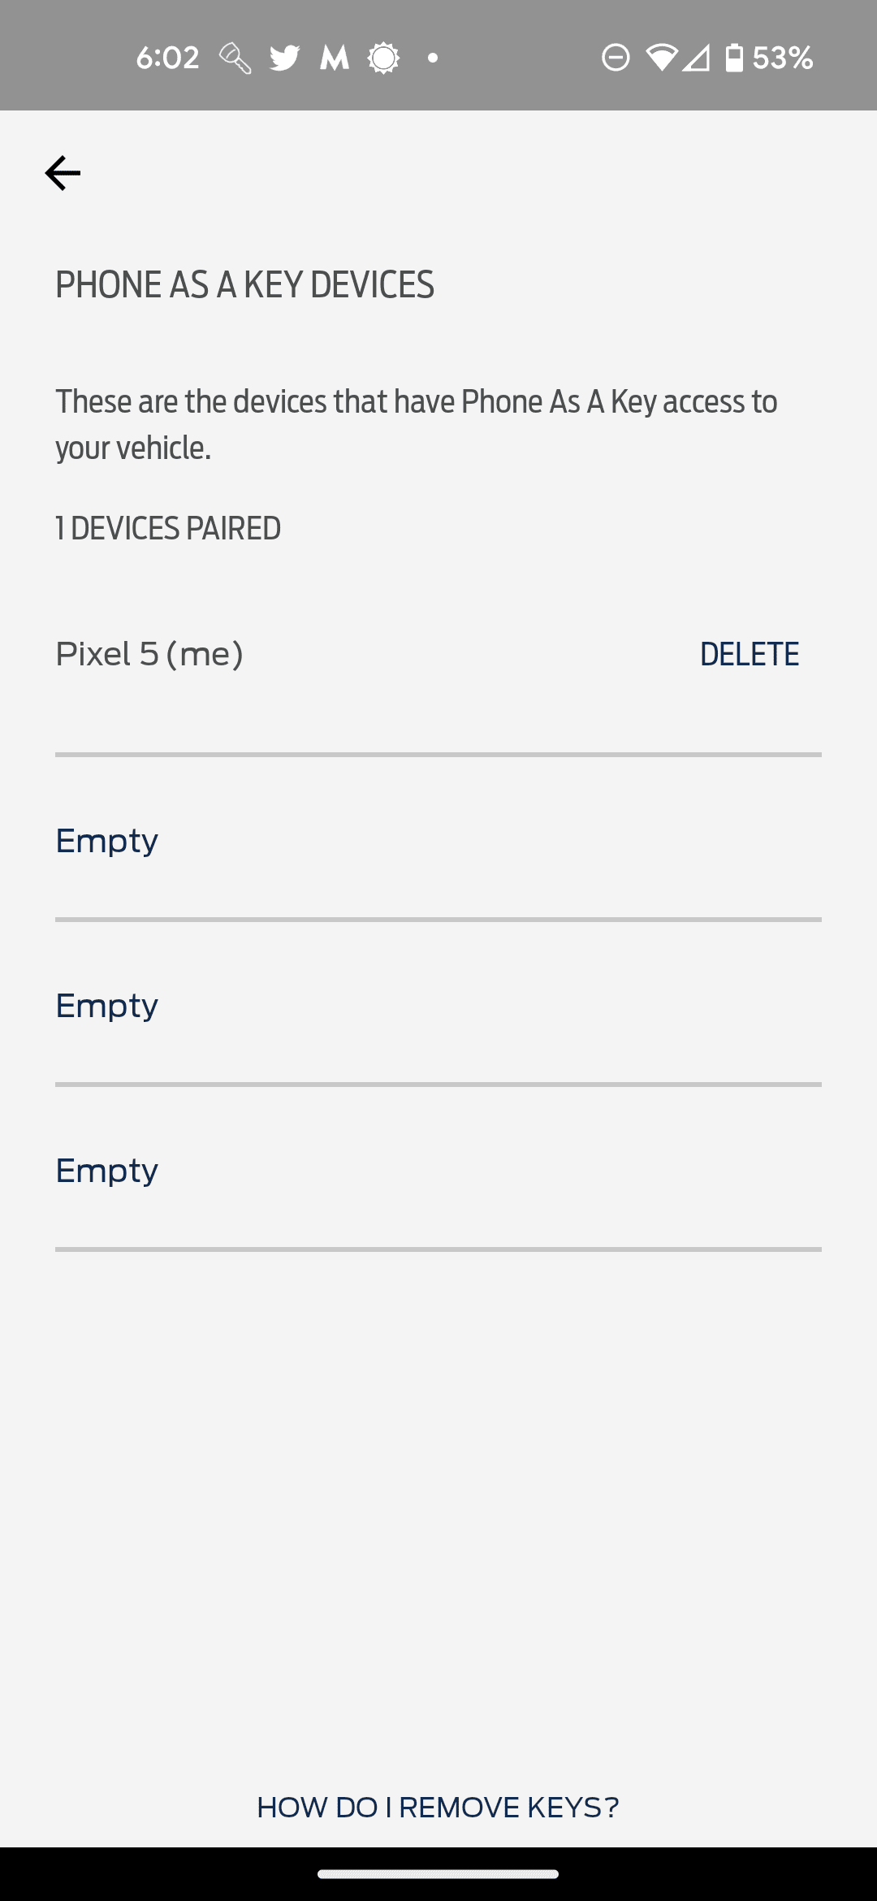
Task: Tap the cellular signal icon
Action: tap(696, 58)
